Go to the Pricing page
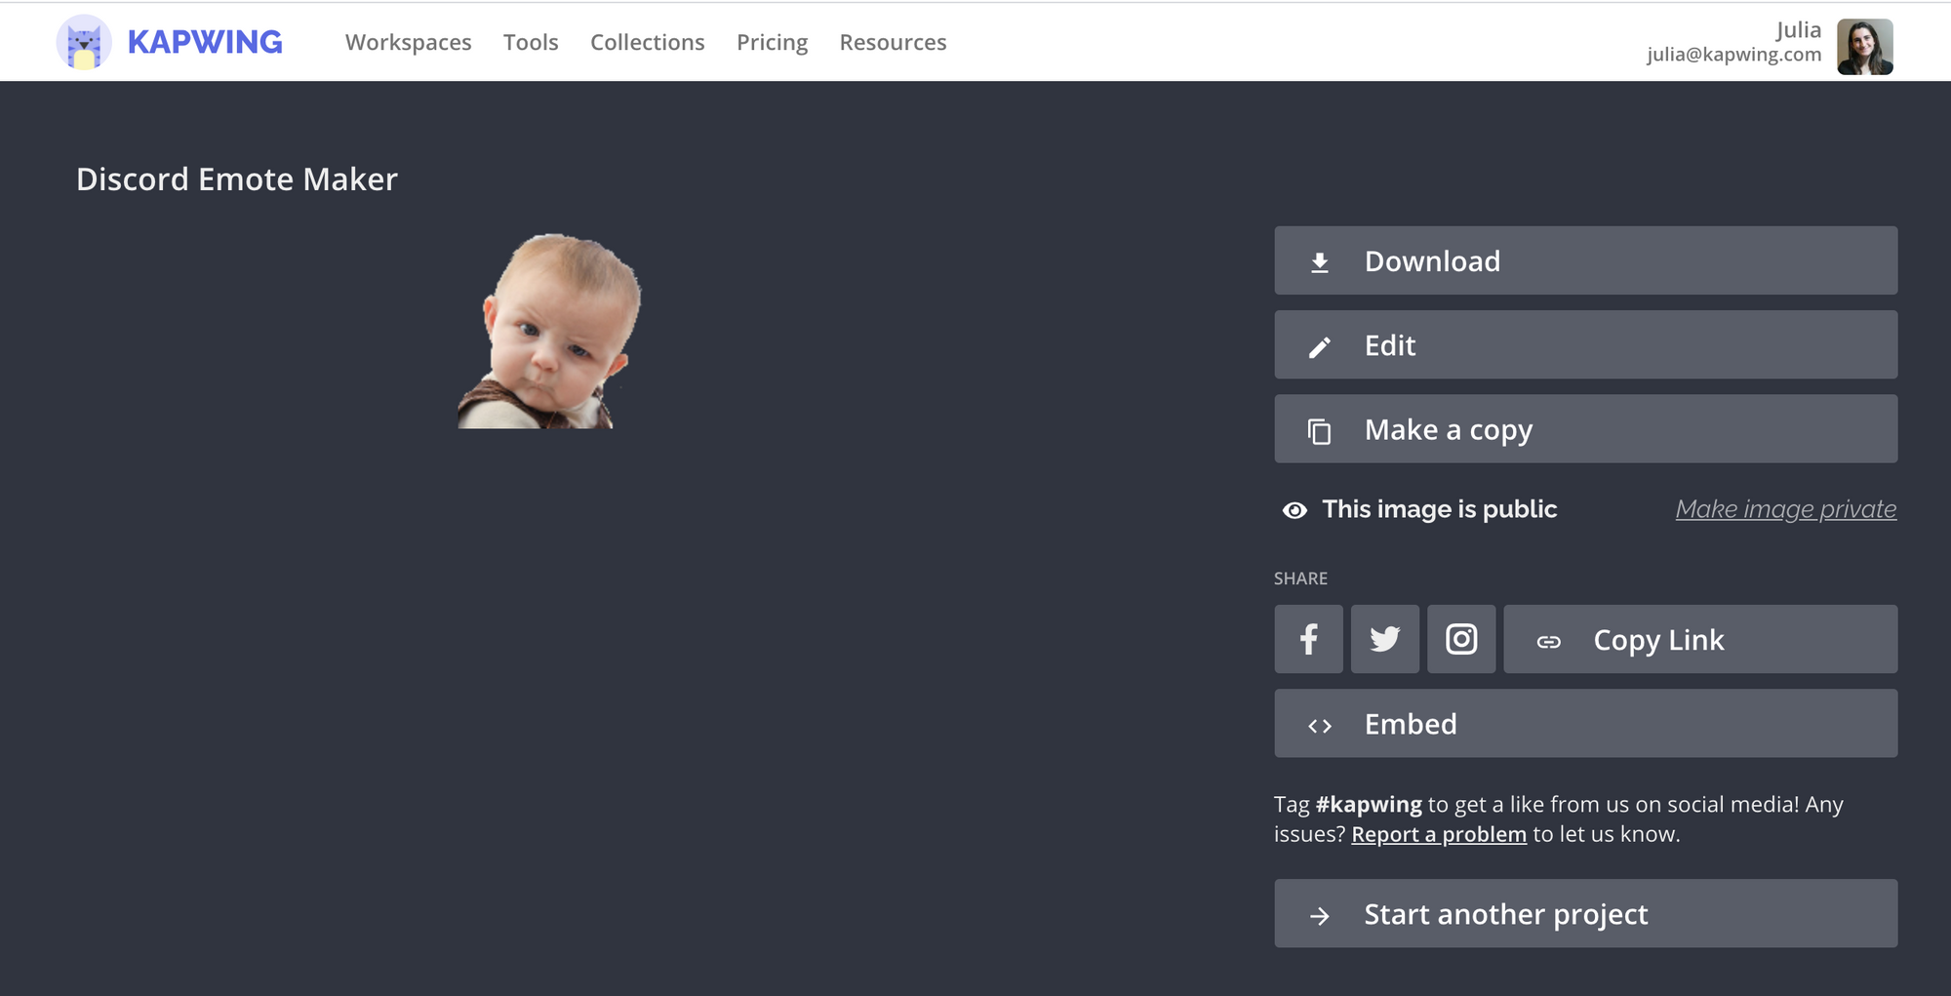Viewport: 1951px width, 996px height. pos(772,43)
